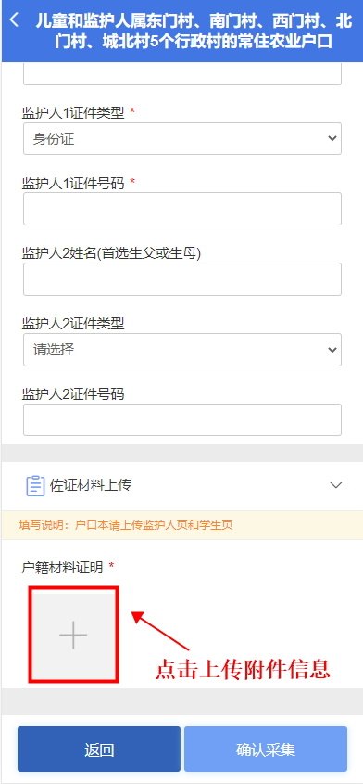Screen dimensions: 363x784
Task: Click the red 点击上传附件信息 annotation text
Action: 243,668
